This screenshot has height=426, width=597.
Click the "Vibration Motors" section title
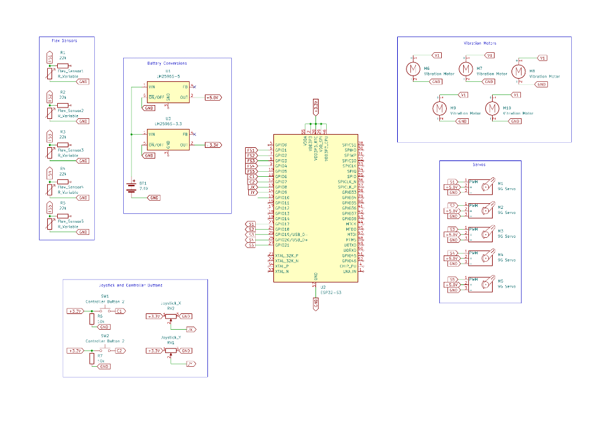pos(479,43)
